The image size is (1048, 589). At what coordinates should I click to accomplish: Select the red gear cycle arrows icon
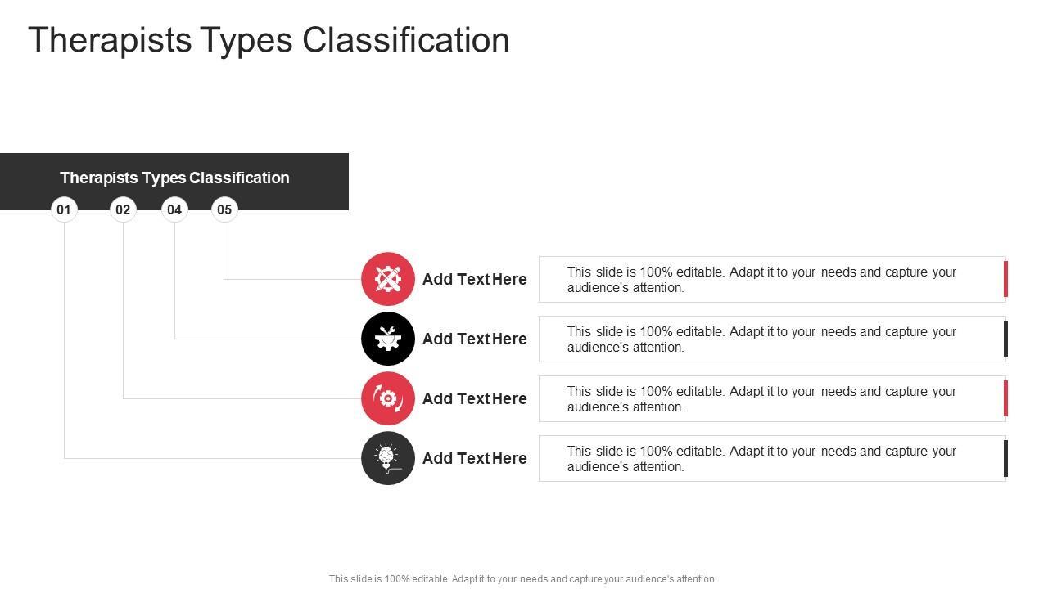click(388, 398)
